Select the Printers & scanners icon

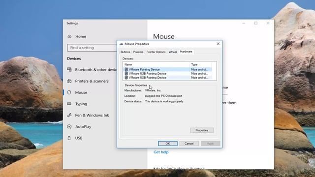point(69,81)
